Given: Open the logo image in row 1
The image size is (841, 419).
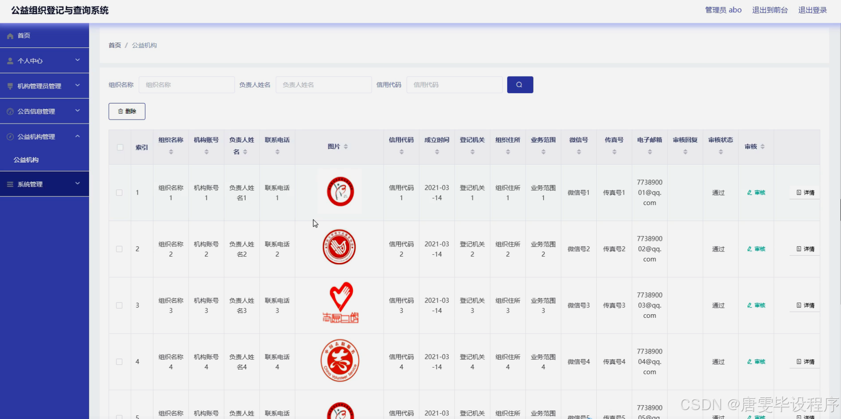Looking at the screenshot, I should tap(340, 192).
